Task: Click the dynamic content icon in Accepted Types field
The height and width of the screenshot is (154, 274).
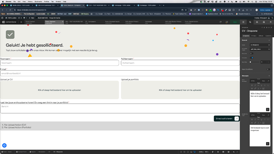Action: click(269, 49)
